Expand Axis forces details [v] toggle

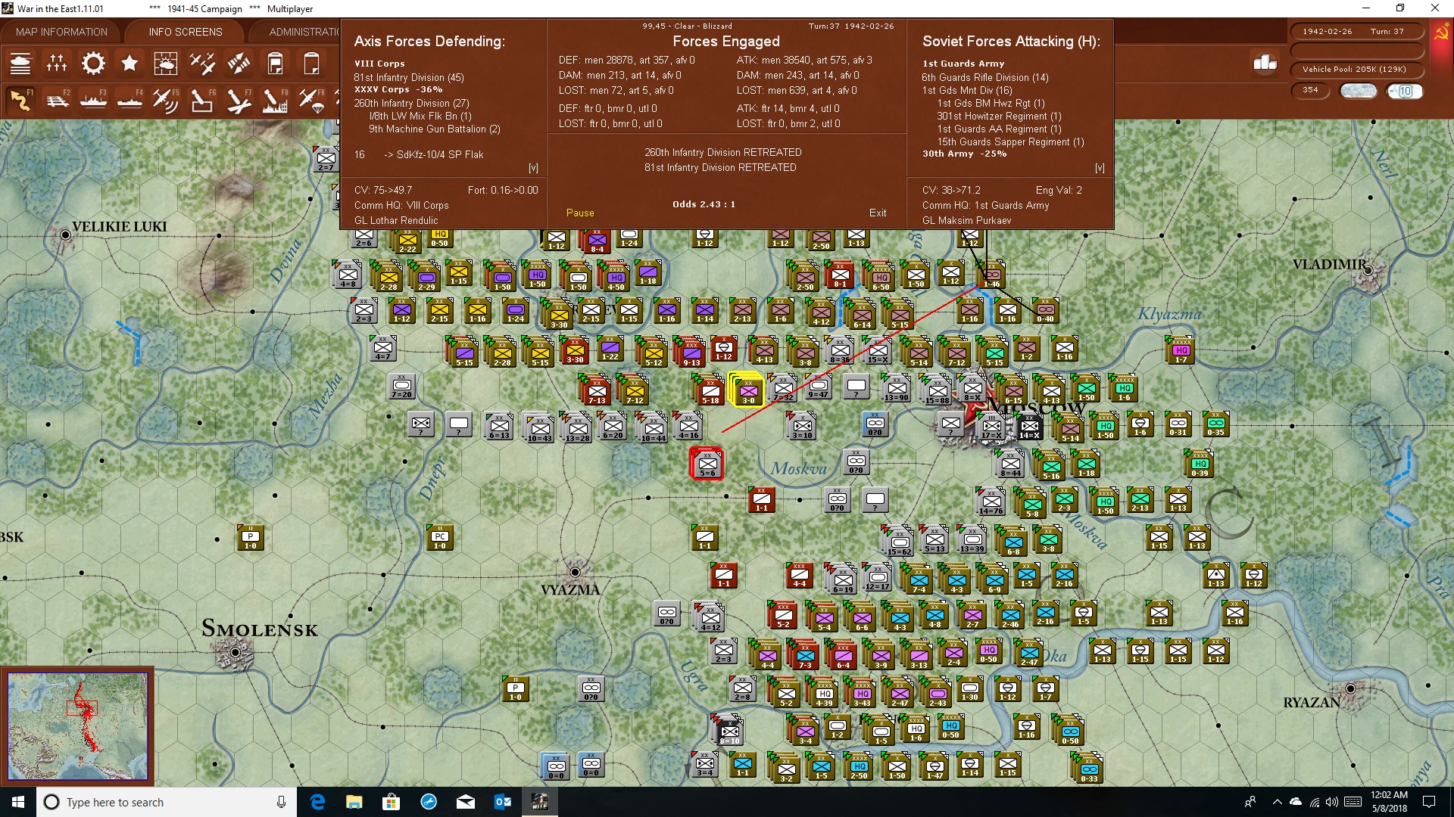533,168
